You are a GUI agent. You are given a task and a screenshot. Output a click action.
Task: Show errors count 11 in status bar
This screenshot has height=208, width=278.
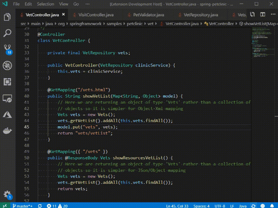click(52, 206)
